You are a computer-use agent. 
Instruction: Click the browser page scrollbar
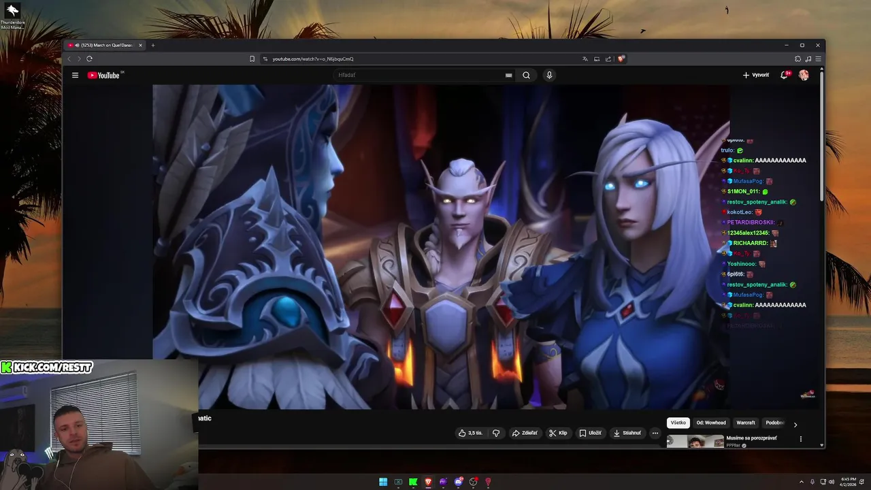pos(823,136)
